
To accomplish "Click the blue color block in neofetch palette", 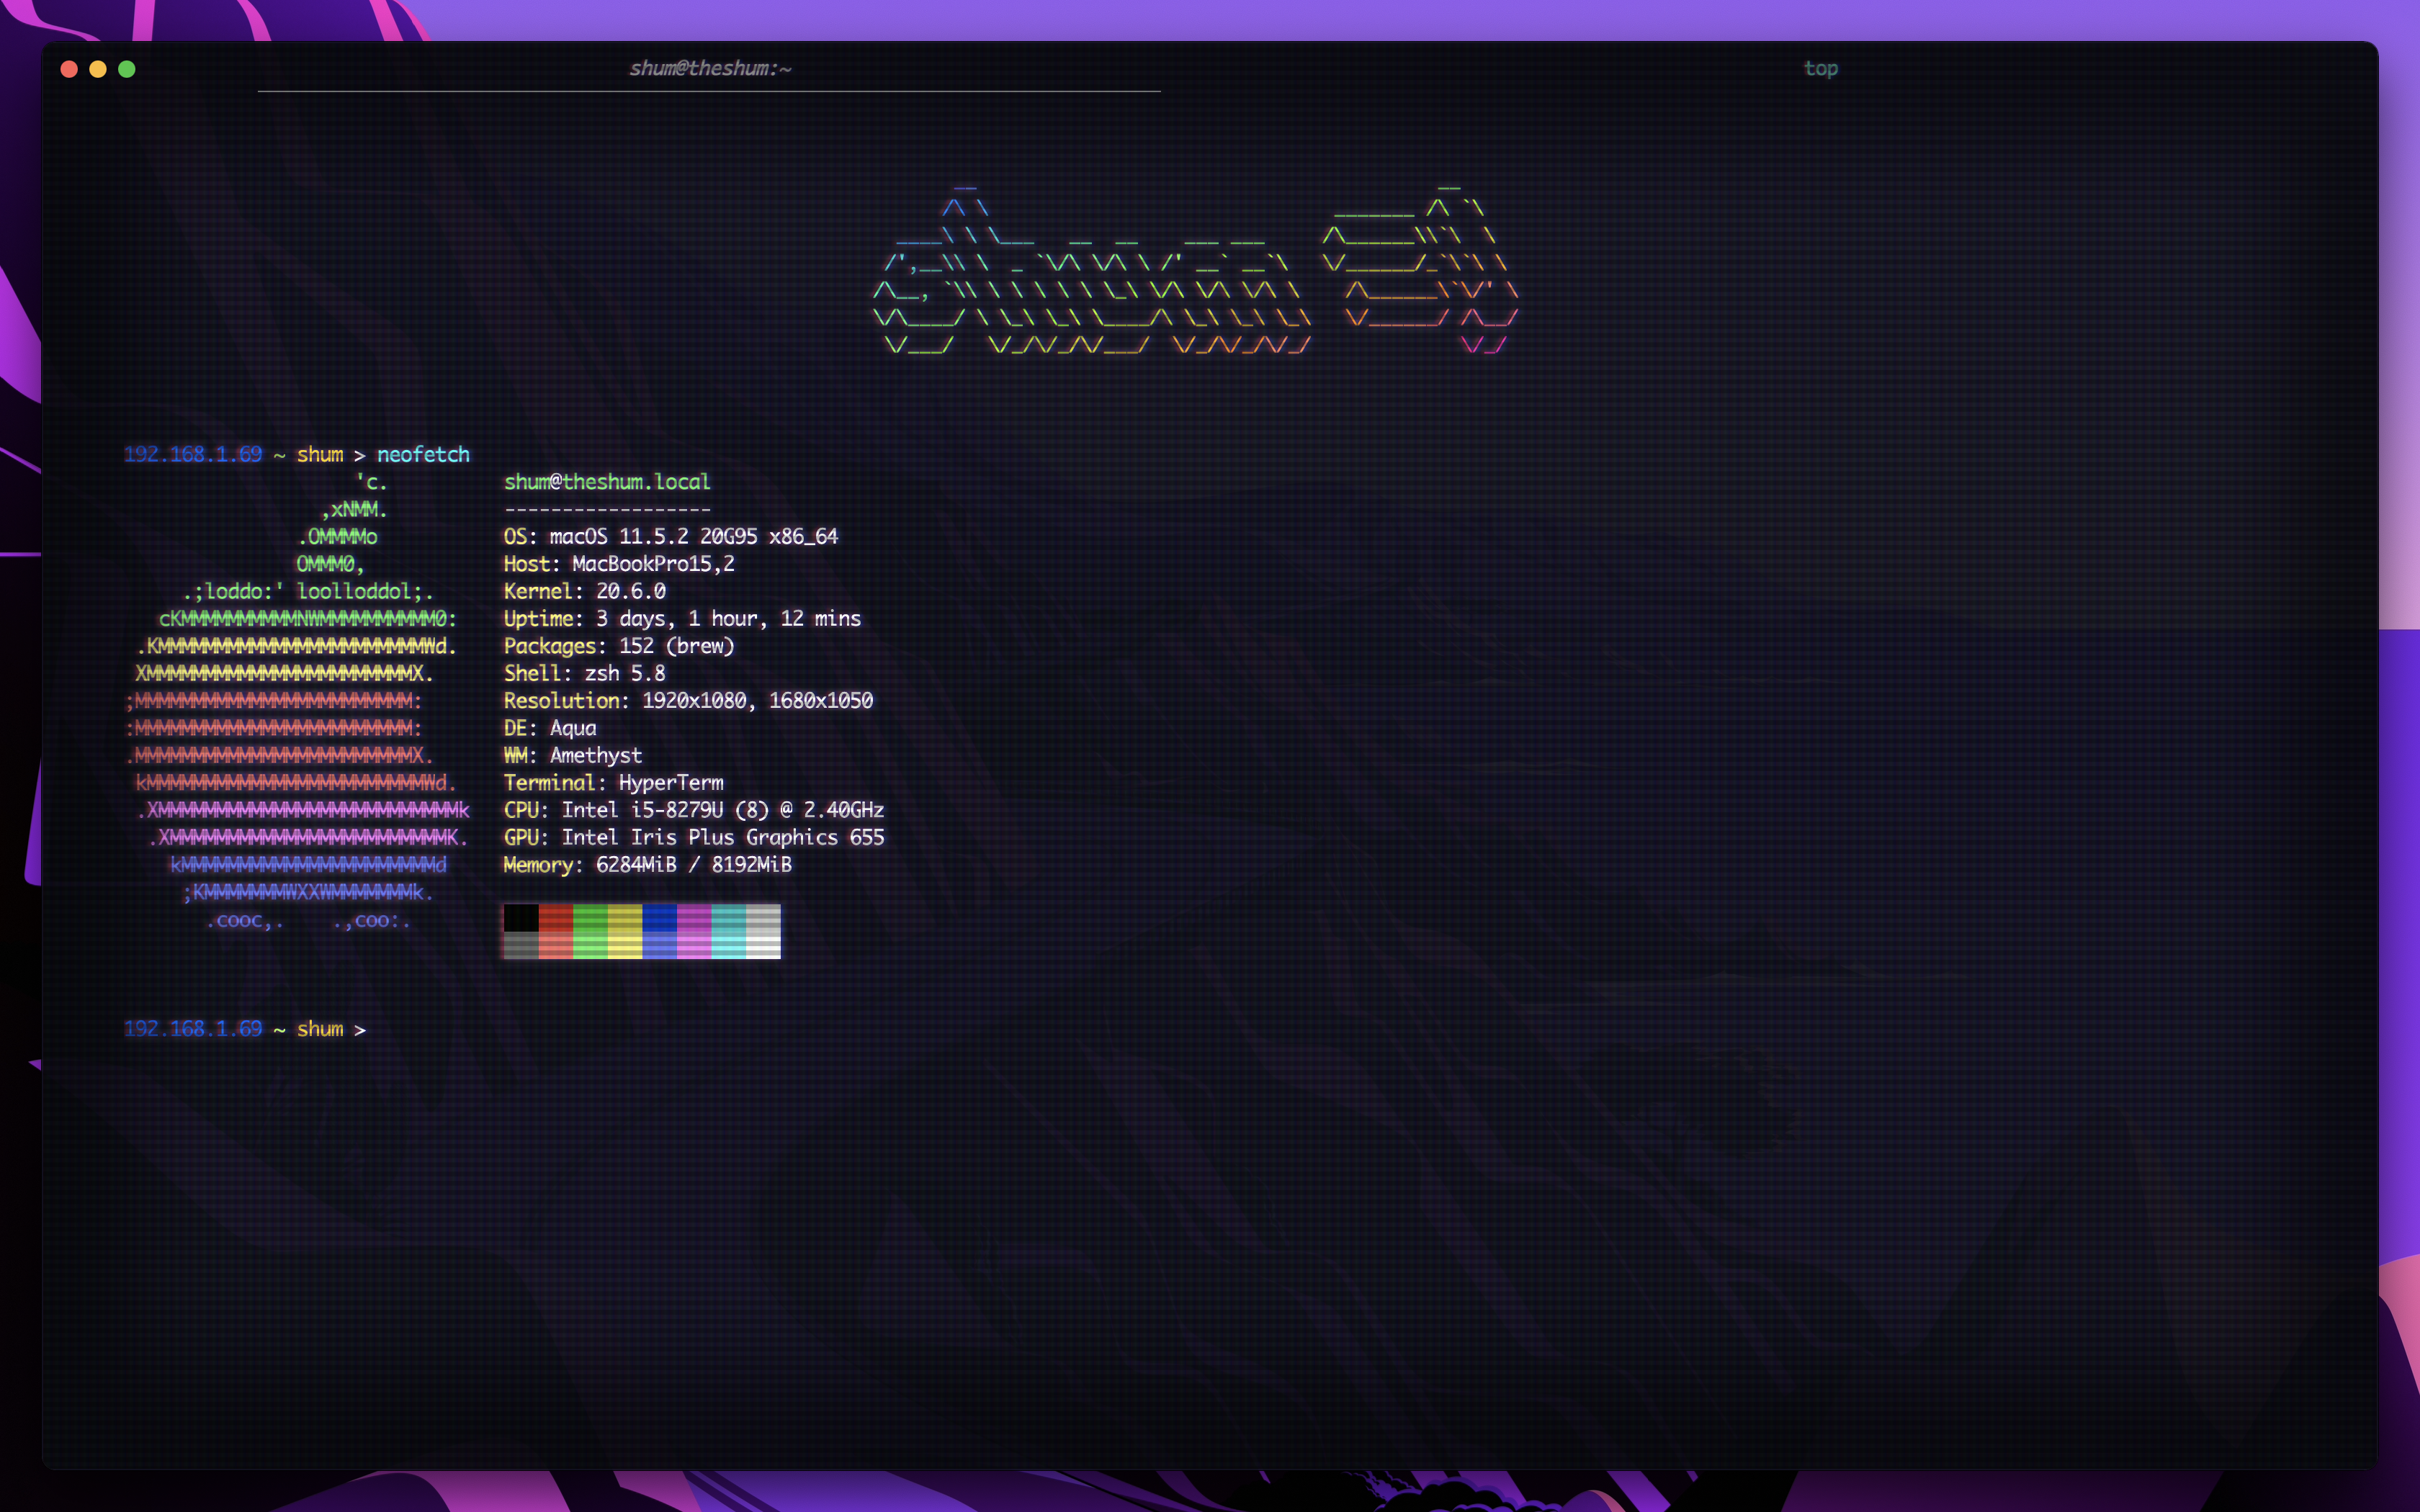I will [660, 918].
